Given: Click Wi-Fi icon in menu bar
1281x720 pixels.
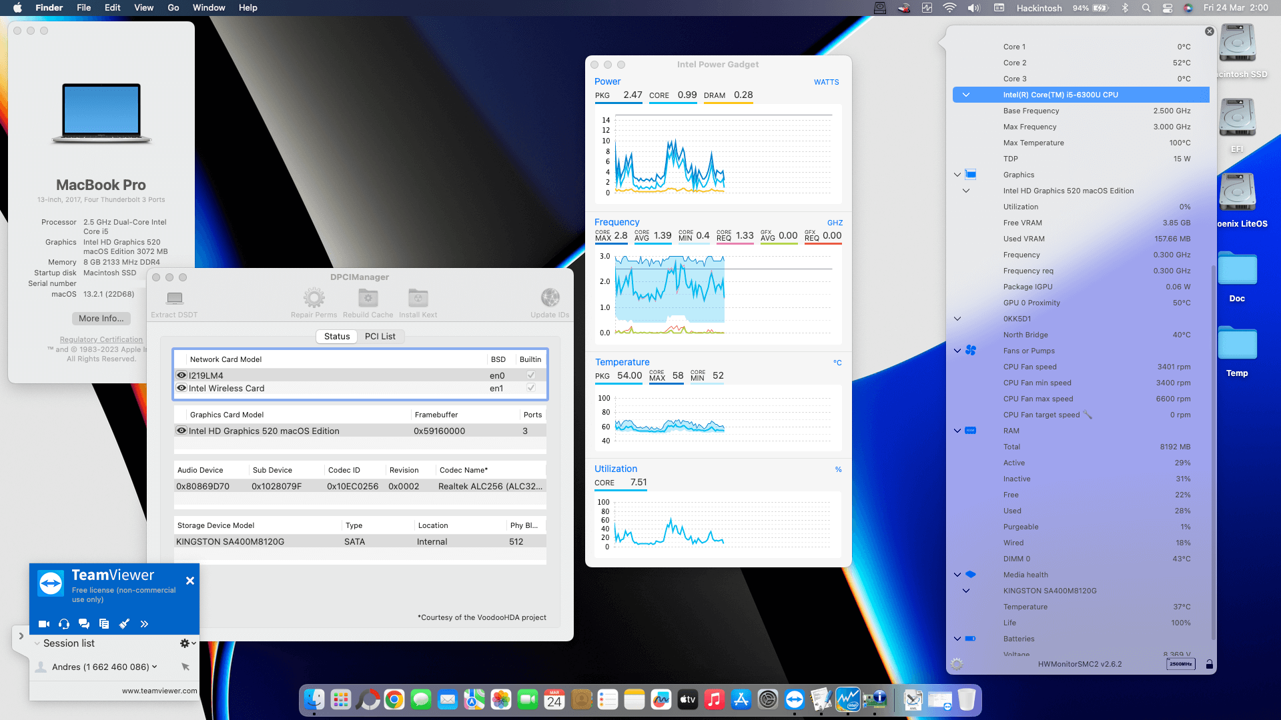Looking at the screenshot, I should [x=949, y=8].
